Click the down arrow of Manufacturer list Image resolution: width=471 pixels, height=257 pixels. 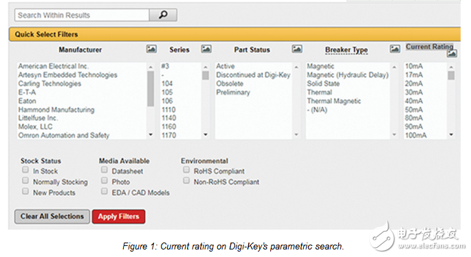(151, 135)
